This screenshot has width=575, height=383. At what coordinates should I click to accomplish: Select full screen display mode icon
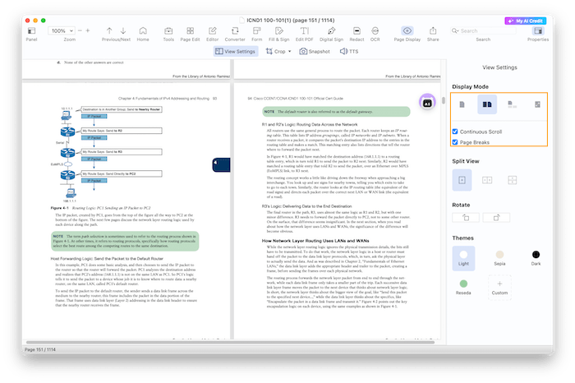point(537,104)
